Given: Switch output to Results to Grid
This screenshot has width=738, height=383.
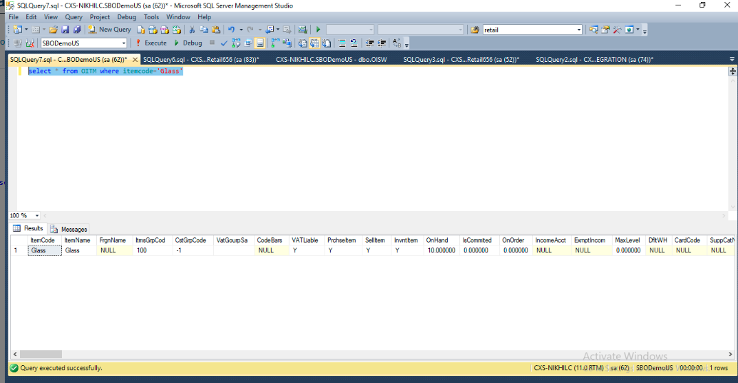Looking at the screenshot, I should 314,43.
